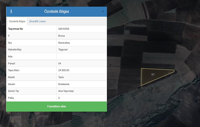This screenshot has width=200, height=127.
Task: Select the Parsel value 54 in table
Action: pos(60,63)
